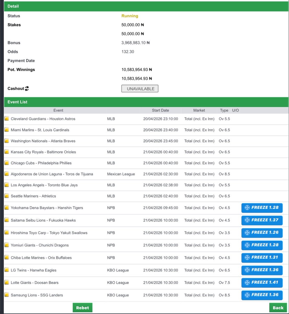
Task: Click Samsung Lions - SSG Landers event text
Action: pyautogui.click(x=37, y=295)
